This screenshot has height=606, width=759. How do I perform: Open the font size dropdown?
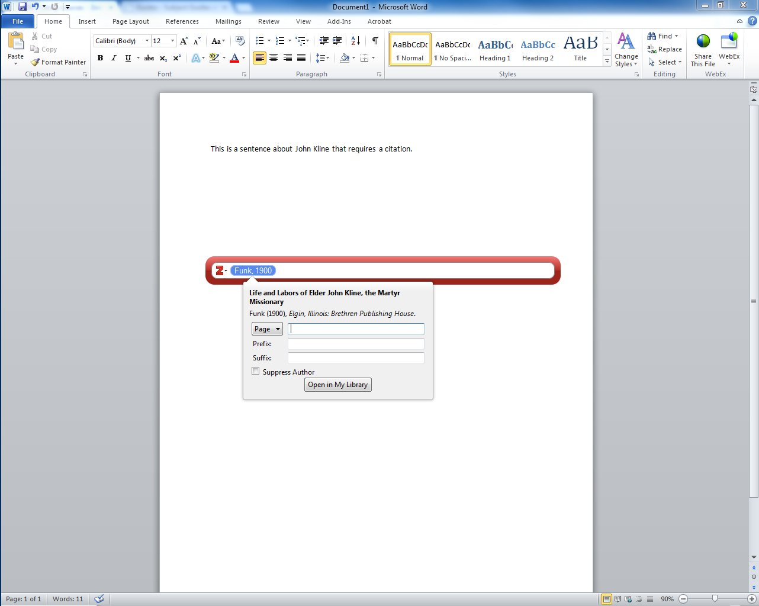173,41
